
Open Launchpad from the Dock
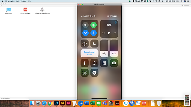[x=38, y=103]
